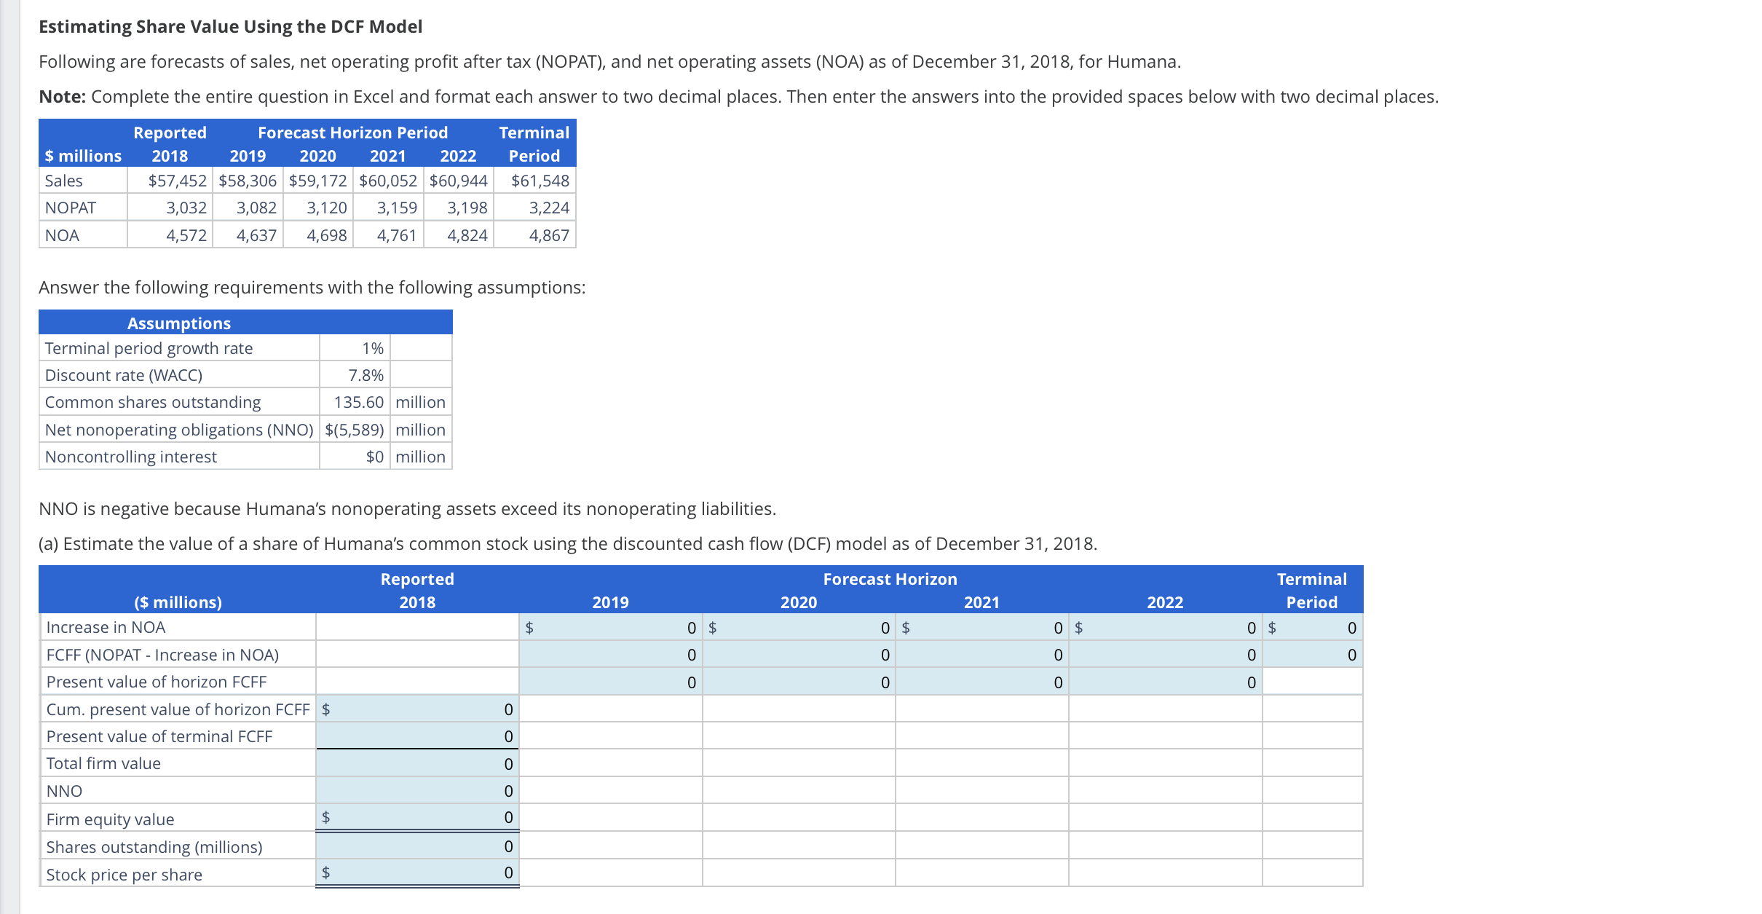1762x914 pixels.
Task: Select the Cum. present value of horizon FCFF cell
Action: [x=419, y=709]
